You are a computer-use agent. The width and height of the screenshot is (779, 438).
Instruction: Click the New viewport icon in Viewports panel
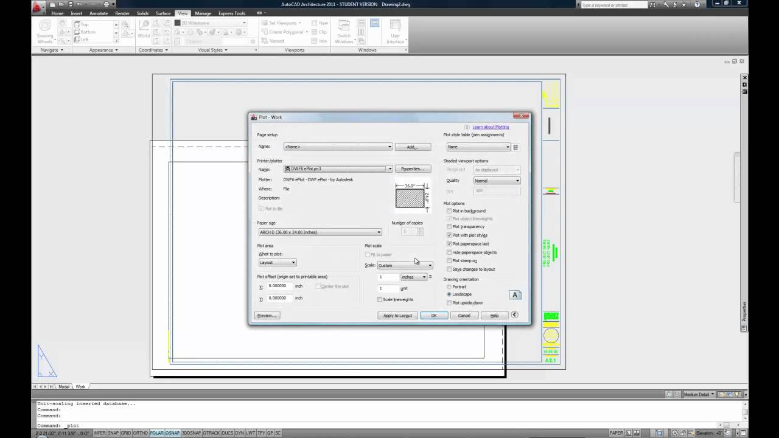(x=320, y=23)
